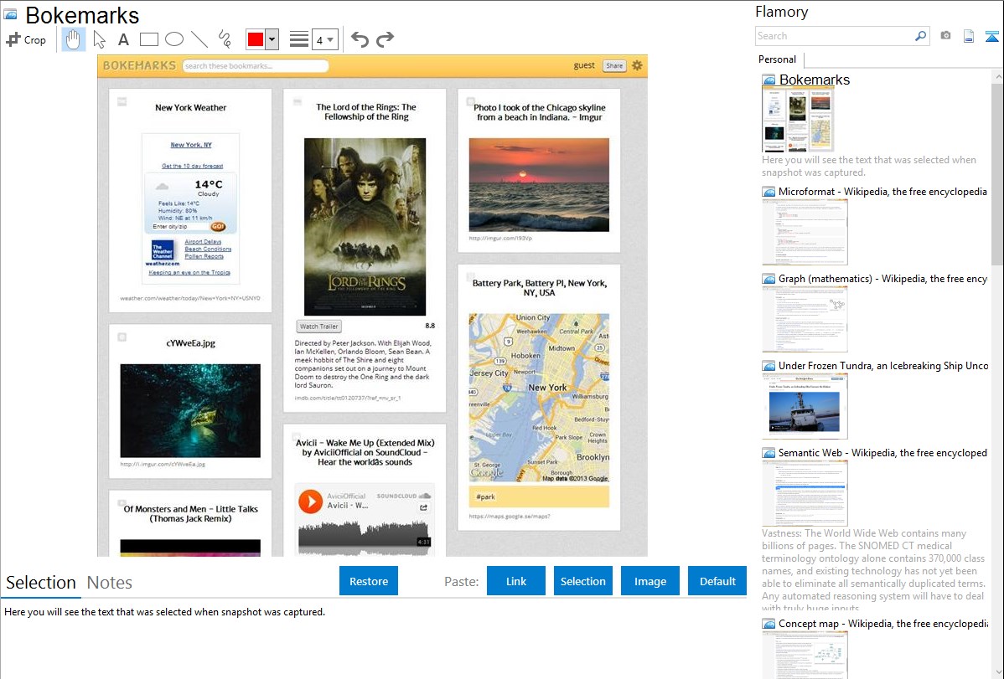Image resolution: width=1004 pixels, height=679 pixels.
Task: Activate the hand pan tool
Action: coord(74,39)
